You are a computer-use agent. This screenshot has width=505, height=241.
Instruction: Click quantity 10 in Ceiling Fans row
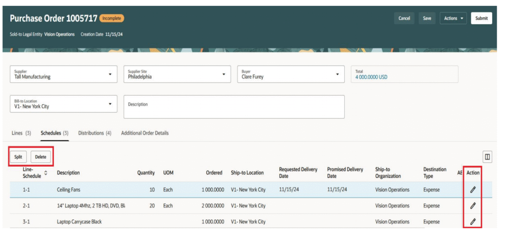152,190
